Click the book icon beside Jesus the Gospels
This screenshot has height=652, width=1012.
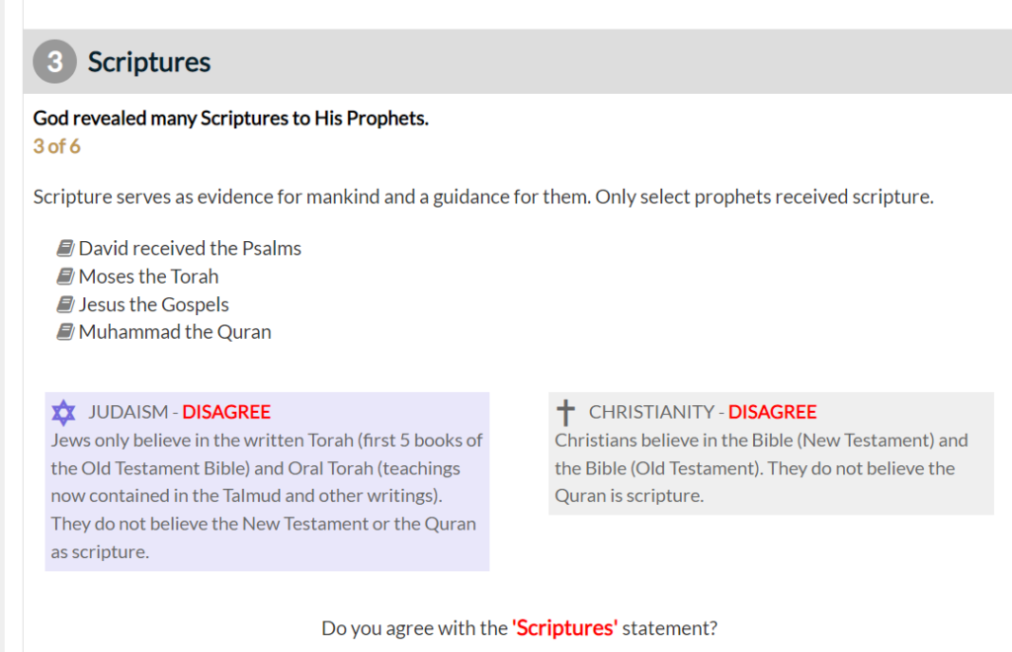tap(65, 303)
